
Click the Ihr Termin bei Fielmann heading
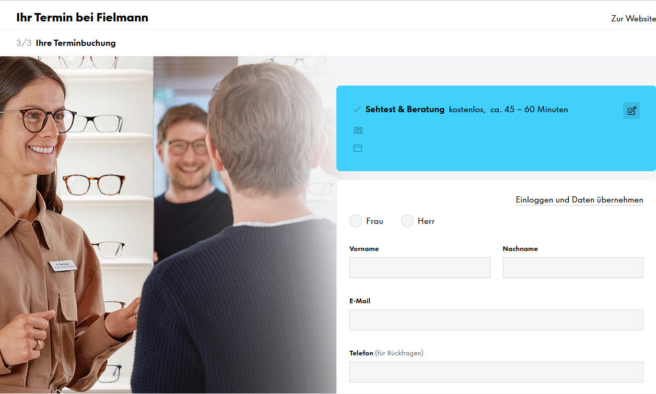coord(83,17)
